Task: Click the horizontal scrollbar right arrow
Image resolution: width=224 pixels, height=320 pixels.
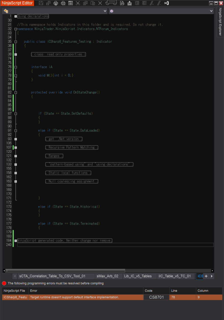Action: click(212, 270)
